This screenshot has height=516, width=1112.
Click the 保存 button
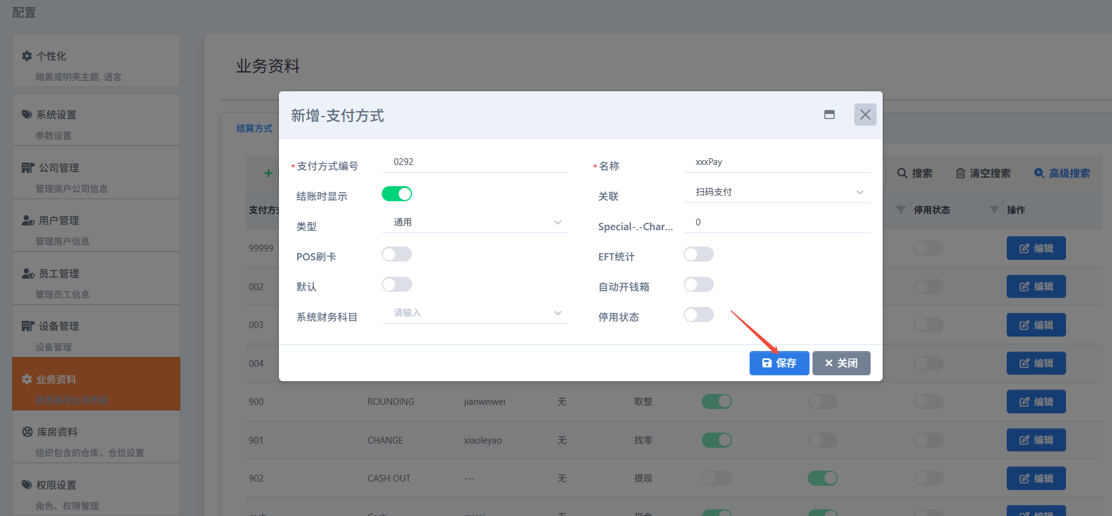pos(779,363)
